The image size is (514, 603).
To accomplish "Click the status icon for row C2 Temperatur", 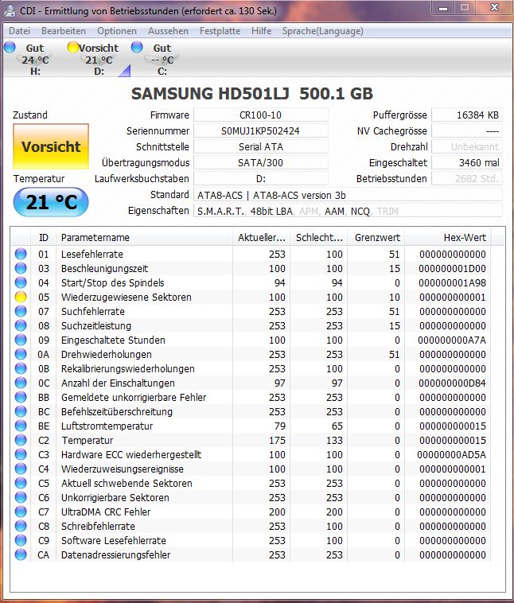I will click(21, 440).
